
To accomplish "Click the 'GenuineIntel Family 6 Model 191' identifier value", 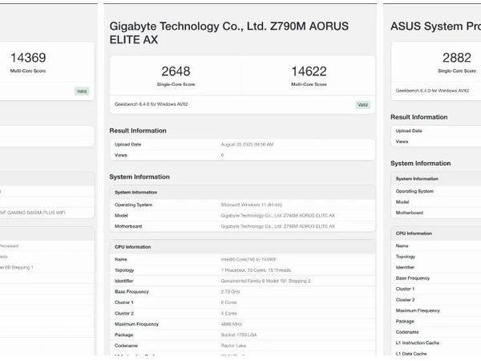I will (x=265, y=281).
